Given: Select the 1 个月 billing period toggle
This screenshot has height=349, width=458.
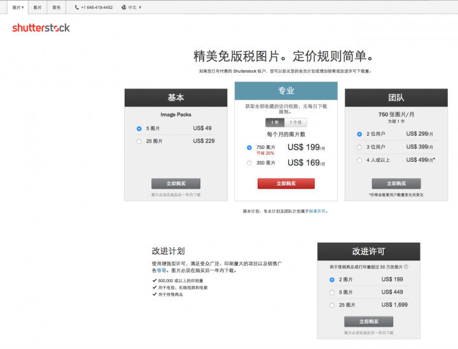Looking at the screenshot, I should 296,122.
